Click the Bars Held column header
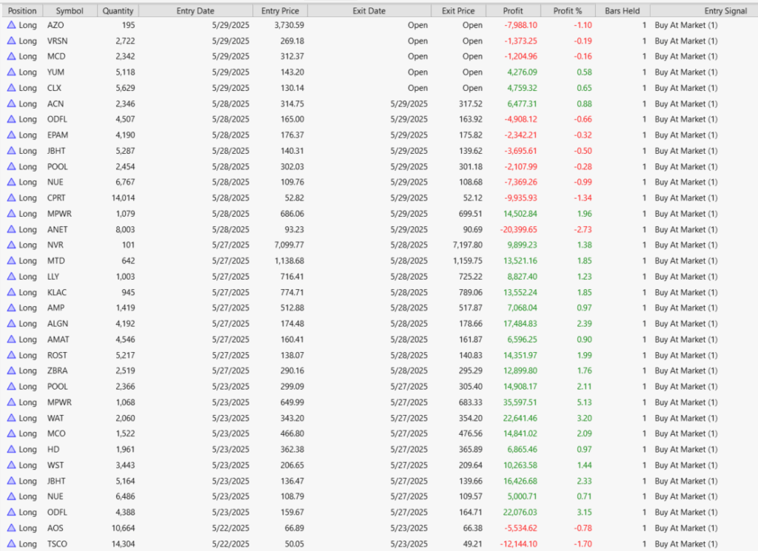 pos(622,11)
